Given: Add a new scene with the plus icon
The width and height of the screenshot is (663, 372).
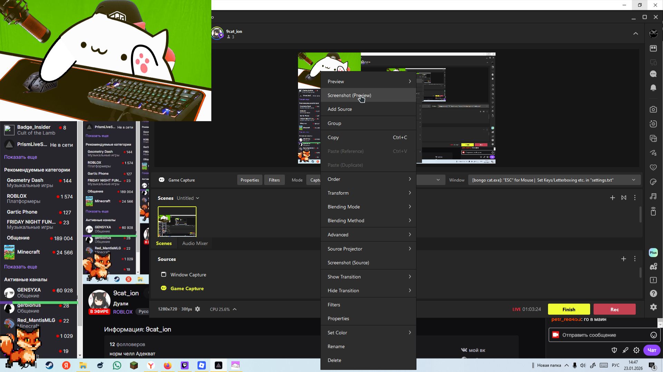Looking at the screenshot, I should 612,198.
